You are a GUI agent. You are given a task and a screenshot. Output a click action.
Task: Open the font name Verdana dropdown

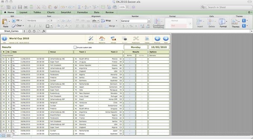coord(48,21)
